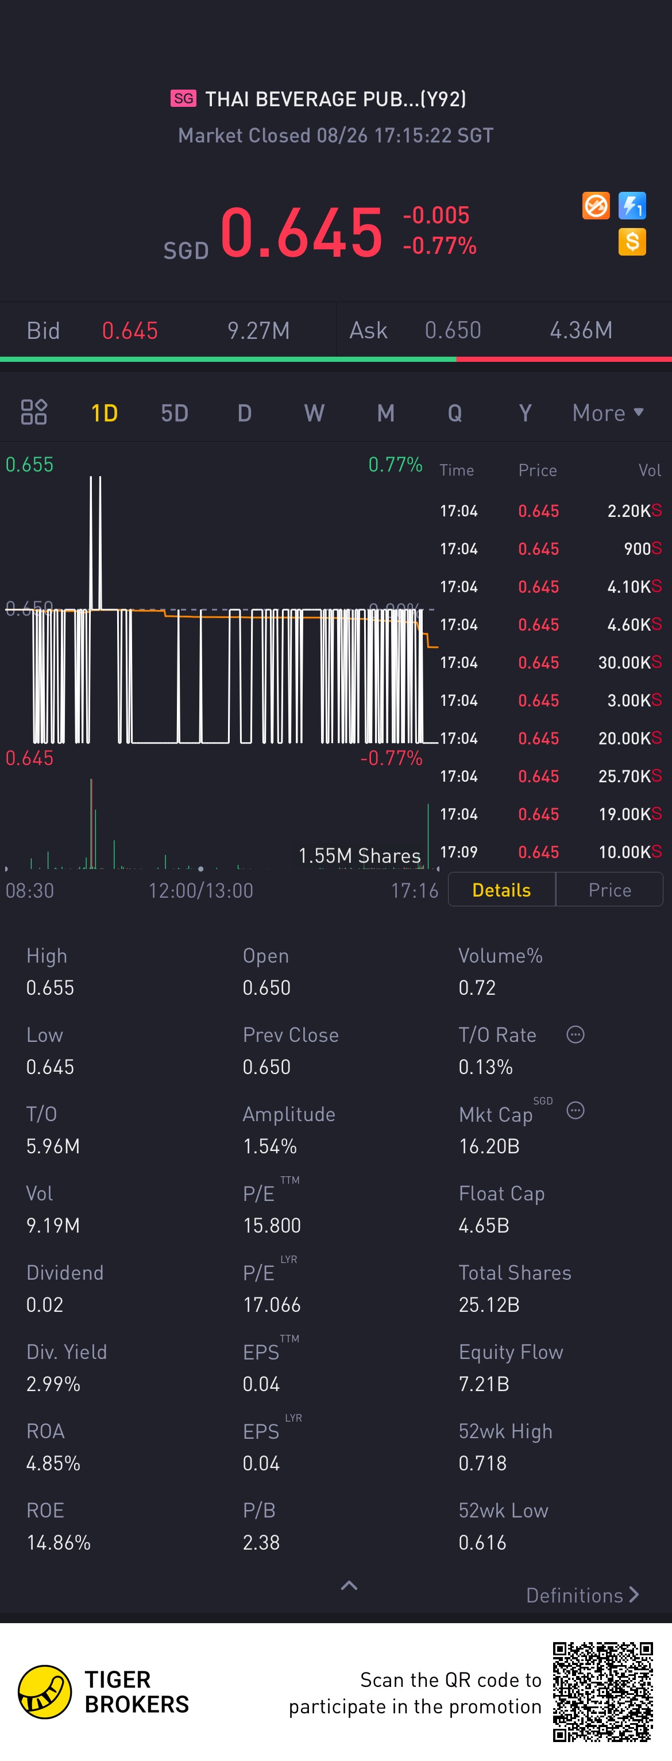The width and height of the screenshot is (672, 1761).
Task: Tap the bid volume 9.27M
Action: [258, 331]
